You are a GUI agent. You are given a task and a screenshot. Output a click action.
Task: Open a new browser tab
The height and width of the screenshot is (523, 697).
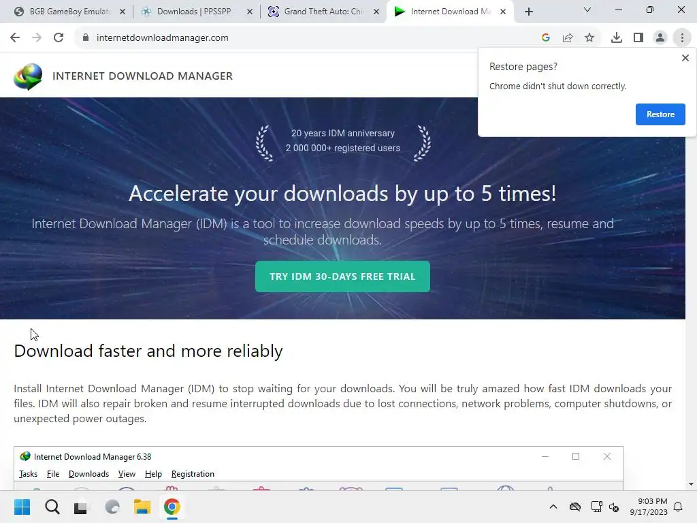pos(528,12)
